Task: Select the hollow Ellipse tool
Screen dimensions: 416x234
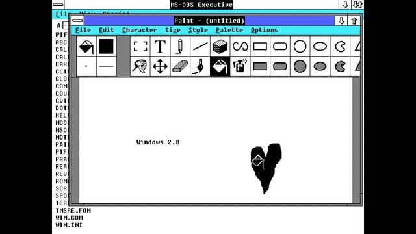Action: pyautogui.click(x=320, y=46)
